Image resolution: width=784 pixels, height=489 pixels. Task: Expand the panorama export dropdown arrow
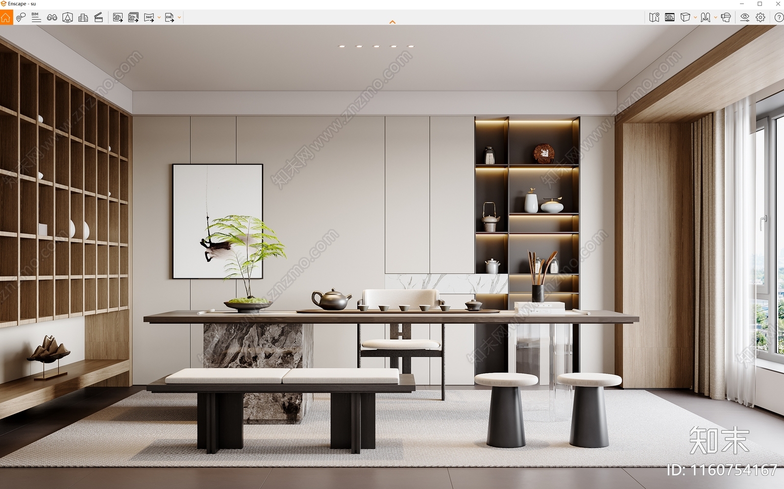click(x=159, y=18)
